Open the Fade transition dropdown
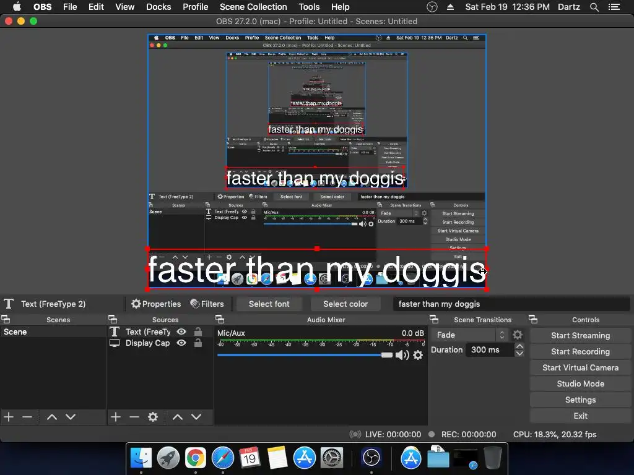 (x=470, y=335)
